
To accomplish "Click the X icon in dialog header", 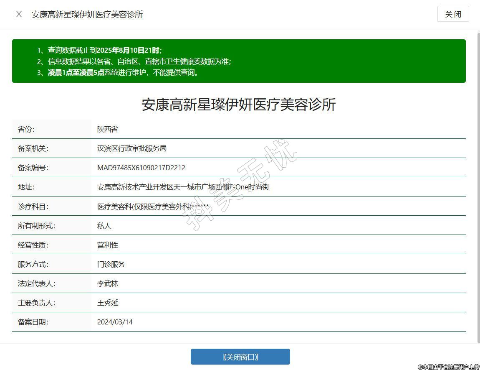I will (19, 14).
